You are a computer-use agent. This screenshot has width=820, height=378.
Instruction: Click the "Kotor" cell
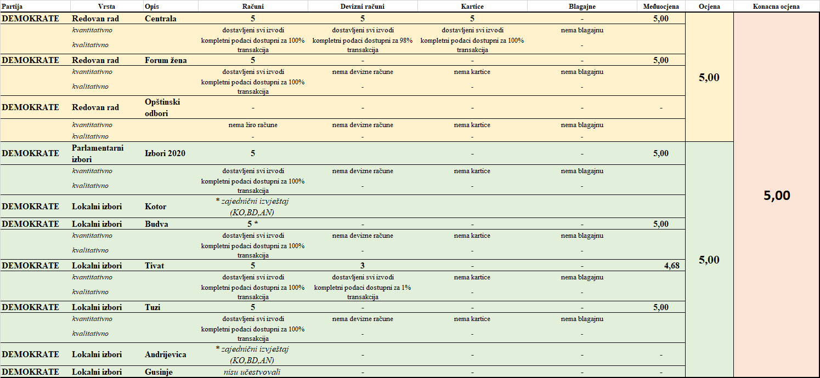pyautogui.click(x=156, y=207)
